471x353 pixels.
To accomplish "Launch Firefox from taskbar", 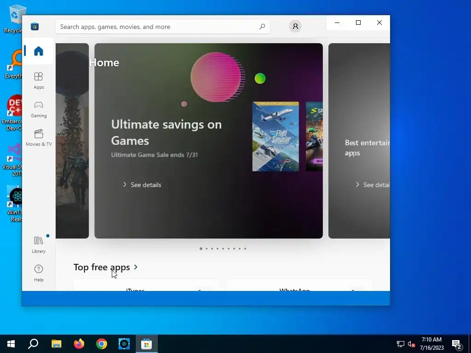I will click(79, 344).
